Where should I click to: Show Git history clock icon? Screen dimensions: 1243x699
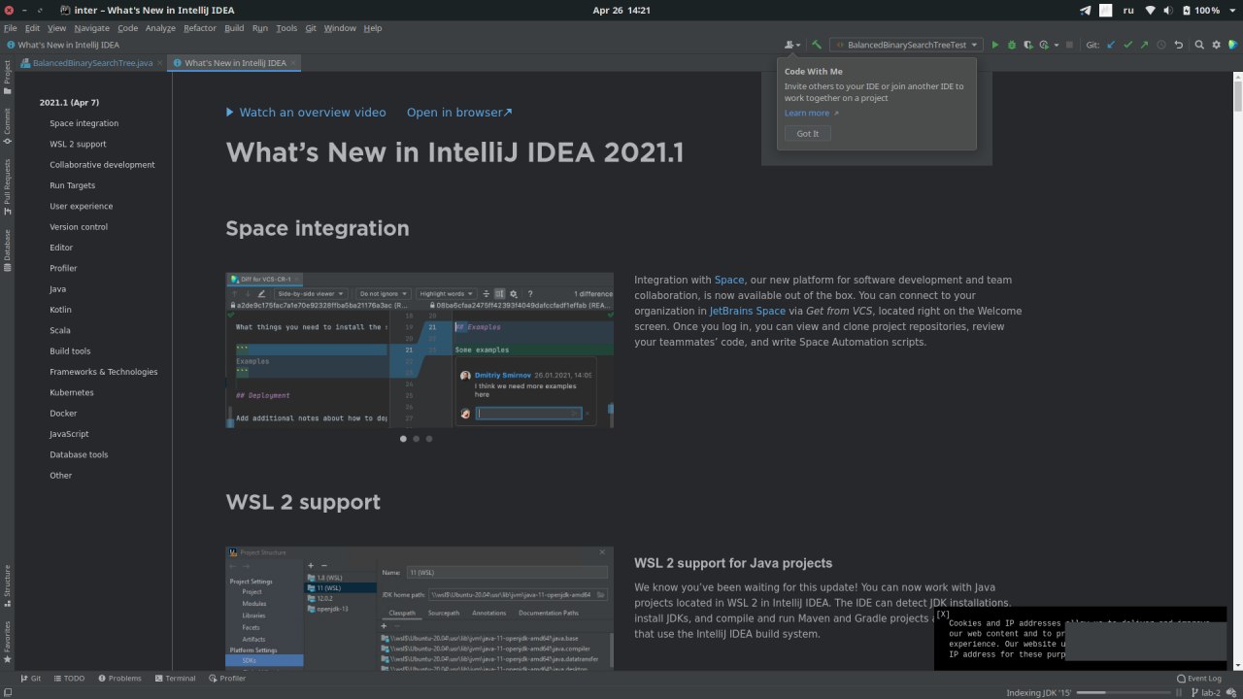click(x=1161, y=45)
